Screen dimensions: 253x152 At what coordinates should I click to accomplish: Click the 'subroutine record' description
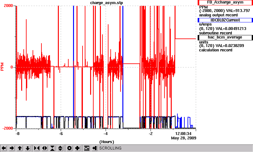[x=215, y=33]
